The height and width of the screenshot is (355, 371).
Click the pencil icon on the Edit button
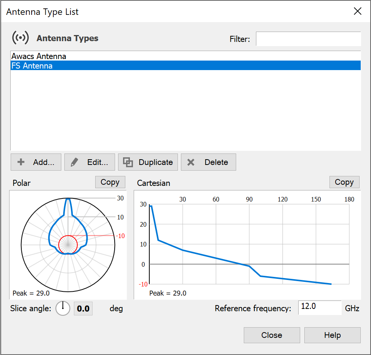pyautogui.click(x=75, y=162)
